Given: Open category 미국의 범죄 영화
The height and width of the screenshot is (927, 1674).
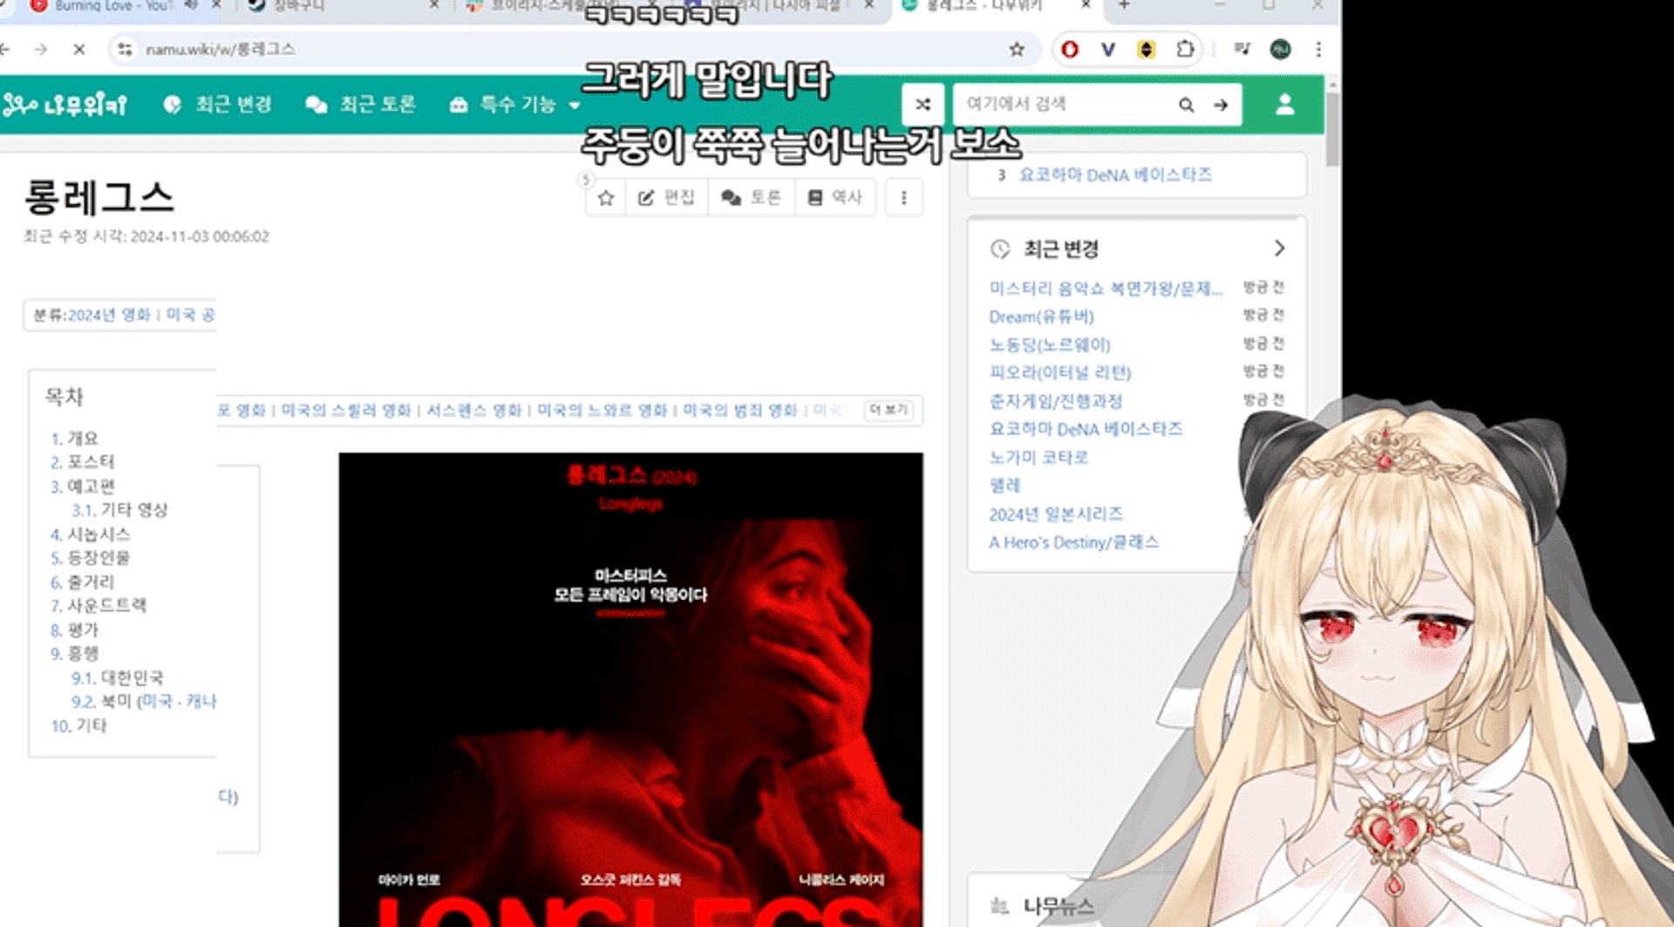Looking at the screenshot, I should [x=739, y=410].
